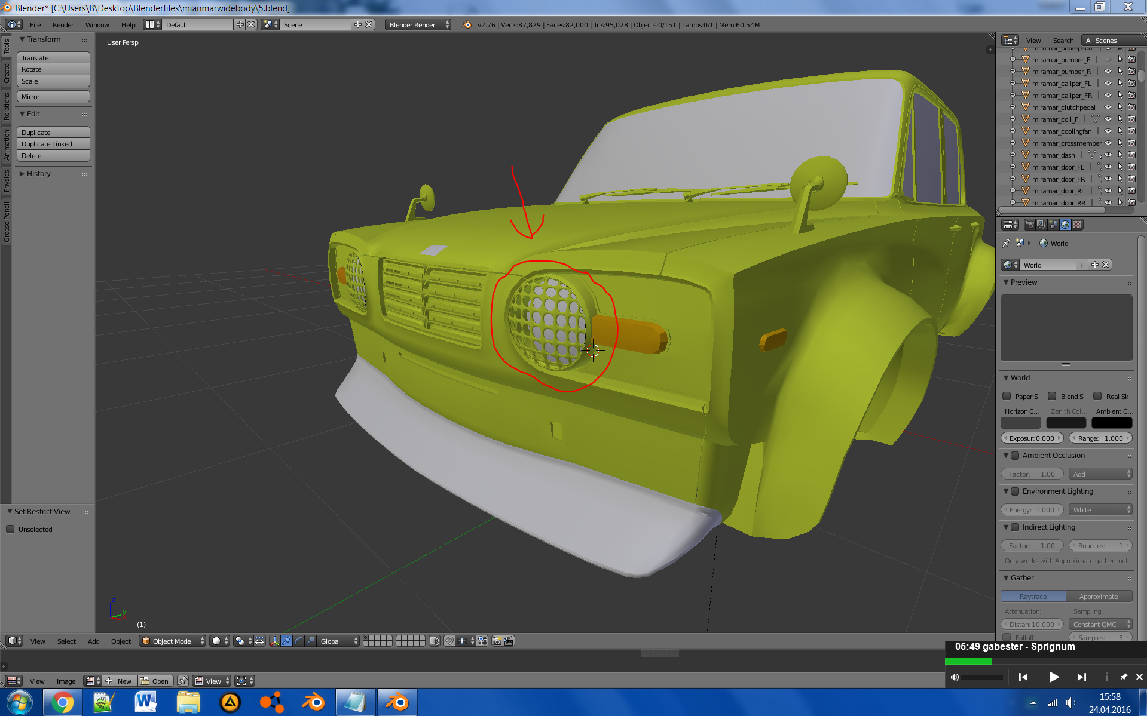This screenshot has height=716, width=1147.
Task: Select the translate manipulator arrow icon
Action: [x=286, y=641]
